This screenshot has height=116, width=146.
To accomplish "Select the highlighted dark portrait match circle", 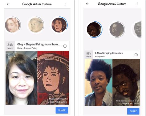I will 94,29.
